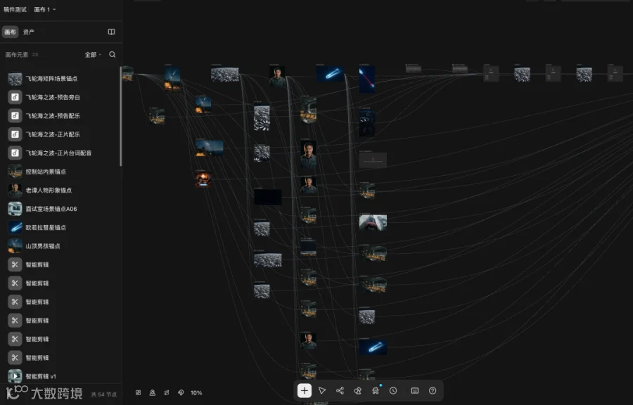The image size is (633, 405).
Task: Click the four-squares grid icon
Action: click(138, 392)
